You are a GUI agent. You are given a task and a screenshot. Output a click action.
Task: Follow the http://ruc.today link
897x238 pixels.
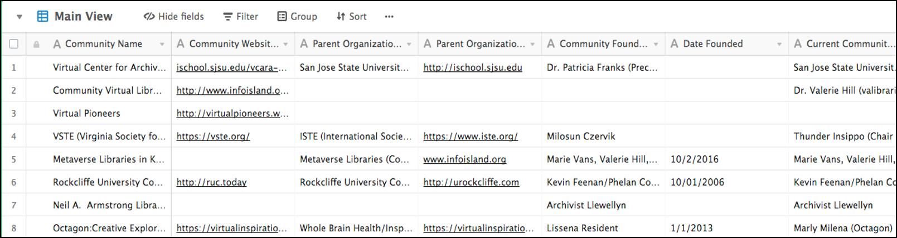[211, 182]
